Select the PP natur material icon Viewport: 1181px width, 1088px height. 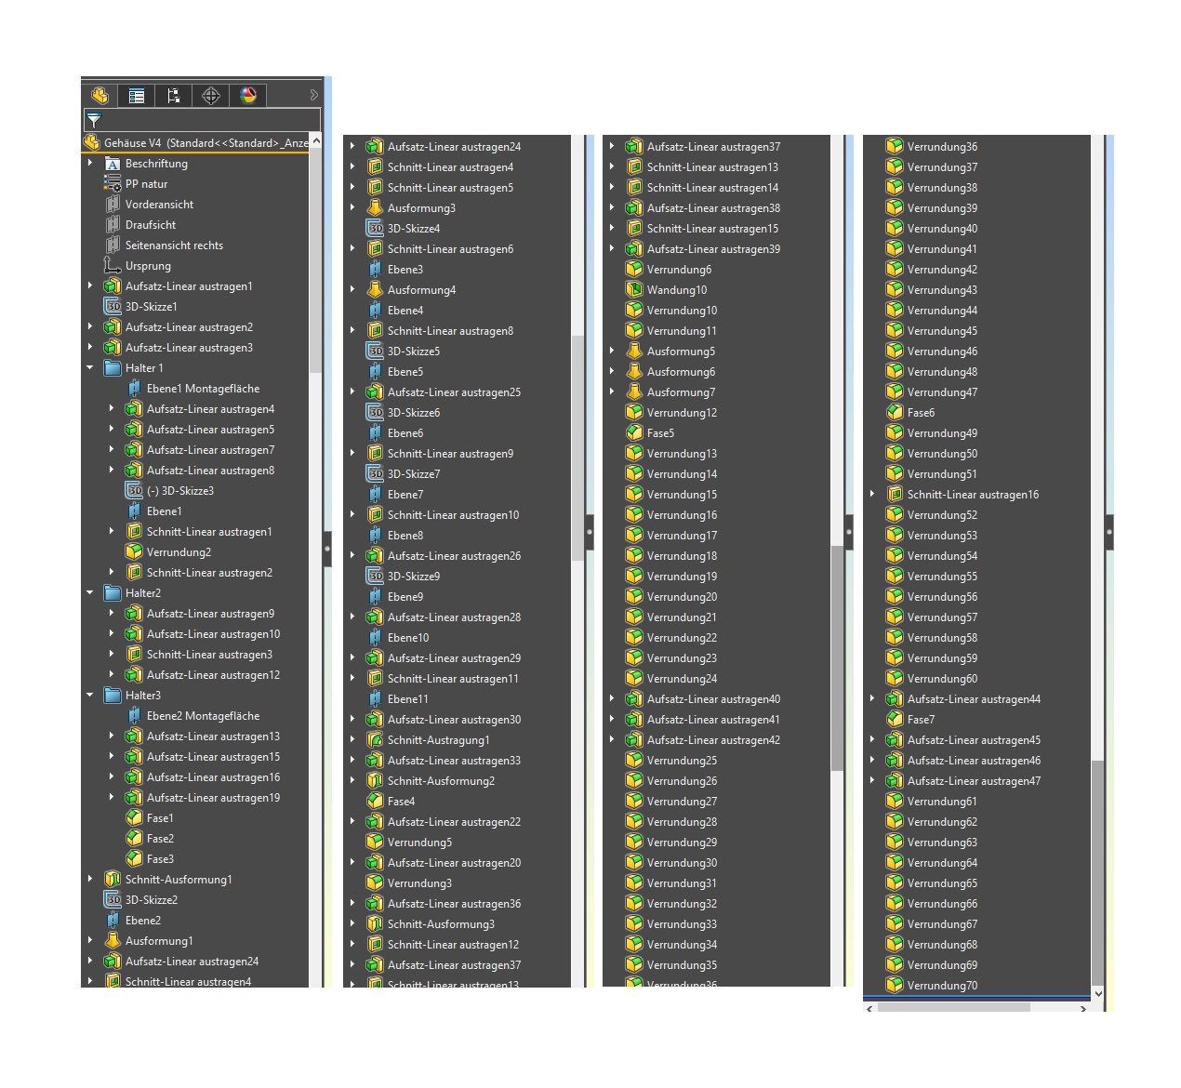113,184
